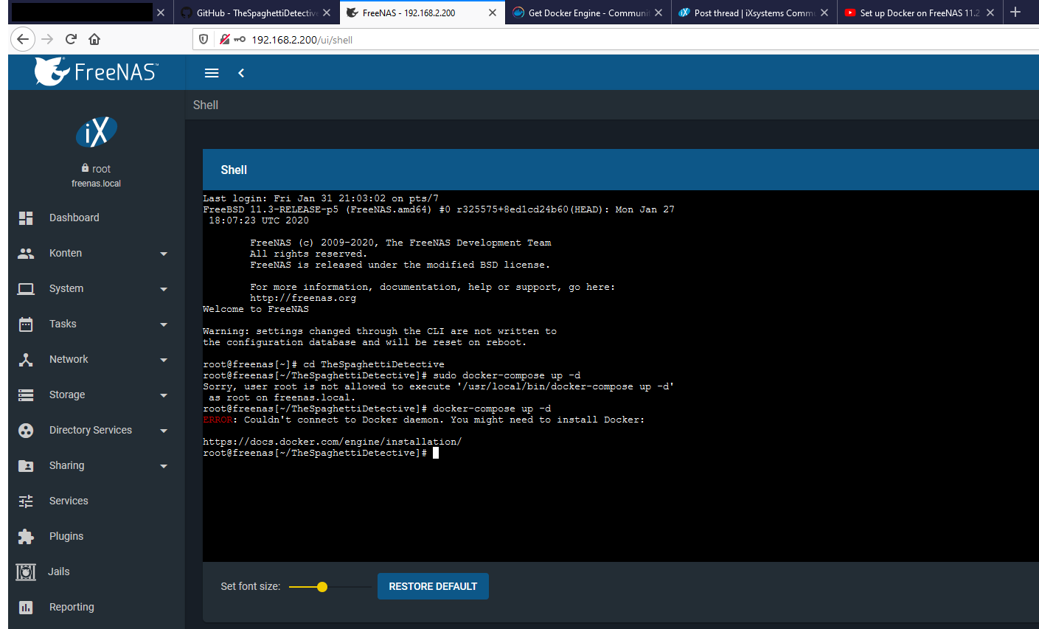Screen dimensions: 1039x629
Task: Click the Shell breadcrumb title
Action: (206, 105)
